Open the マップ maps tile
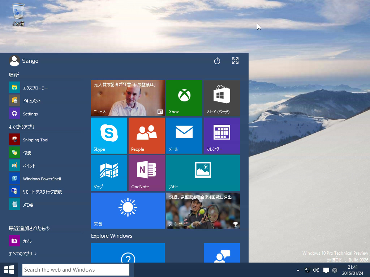 click(x=109, y=173)
